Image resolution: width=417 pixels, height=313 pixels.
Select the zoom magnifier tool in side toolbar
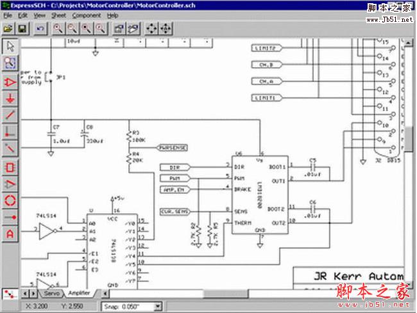pos(10,63)
